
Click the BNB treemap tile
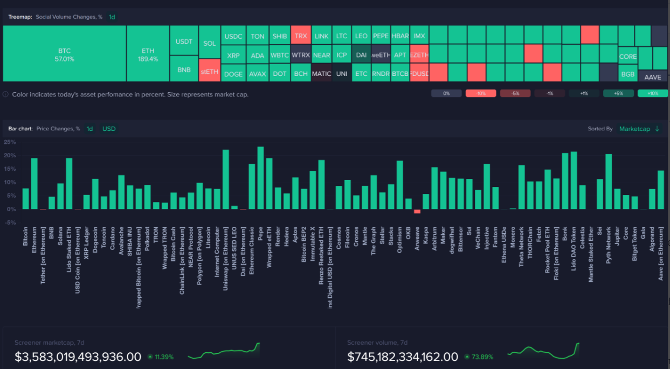(184, 70)
